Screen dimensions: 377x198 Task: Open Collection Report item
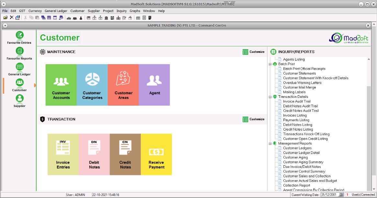coord(296,185)
